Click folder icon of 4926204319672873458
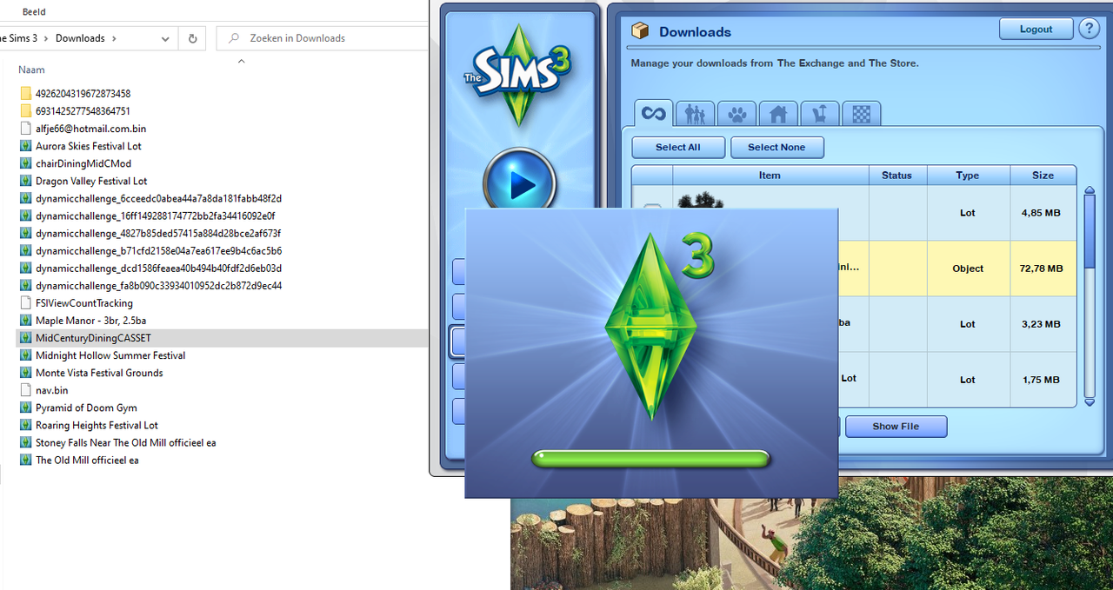Viewport: 1113px width, 590px height. (25, 93)
